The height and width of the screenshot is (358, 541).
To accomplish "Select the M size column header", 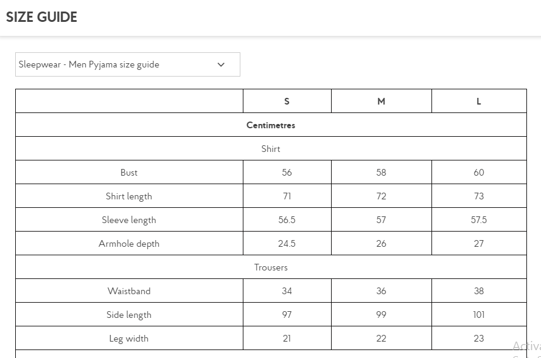I will click(381, 102).
